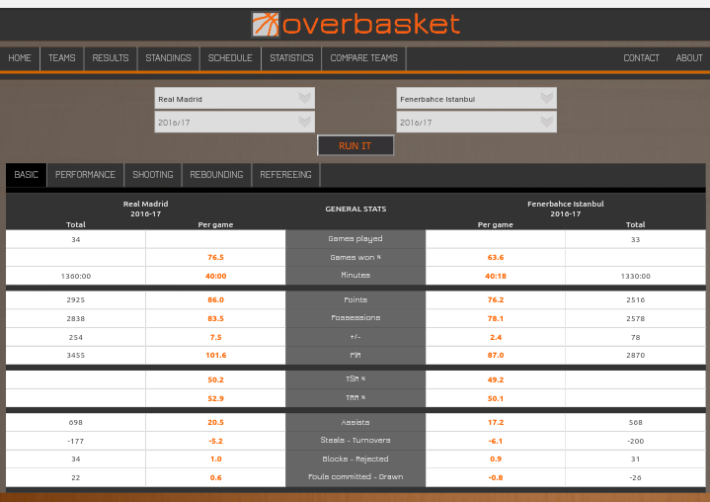Screen dimensions: 710x502
Task: Click Real Madrid value 101.6
Action: pos(215,355)
